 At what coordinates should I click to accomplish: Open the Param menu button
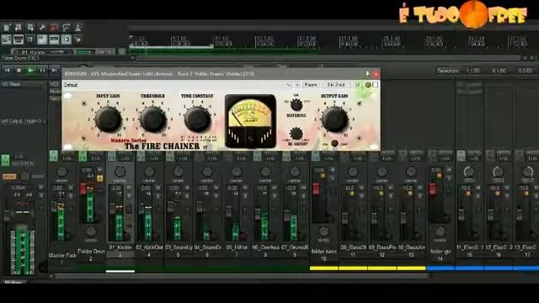tap(311, 85)
